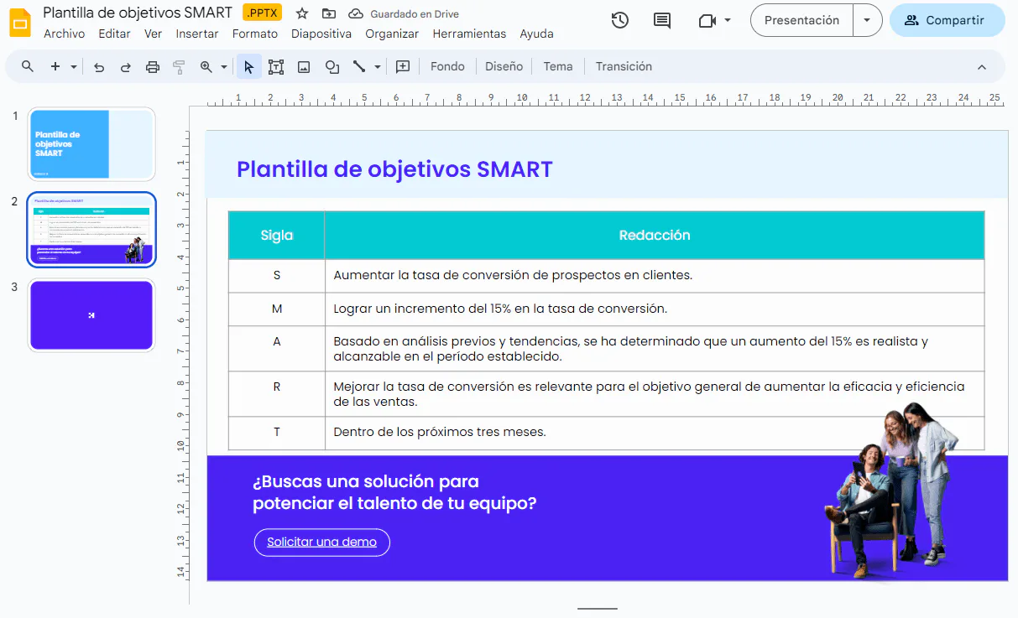This screenshot has height=618, width=1018.
Task: Open version history via the clock icon
Action: pos(619,19)
